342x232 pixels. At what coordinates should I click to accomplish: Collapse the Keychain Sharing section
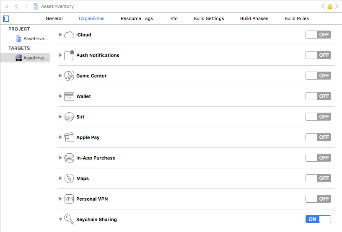60,219
